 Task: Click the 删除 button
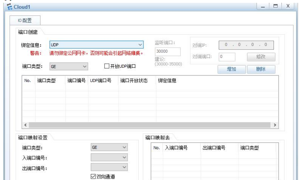coord(261,69)
